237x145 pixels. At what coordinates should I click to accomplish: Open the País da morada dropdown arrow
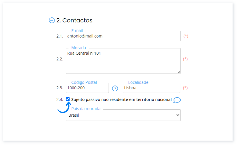click(177, 115)
